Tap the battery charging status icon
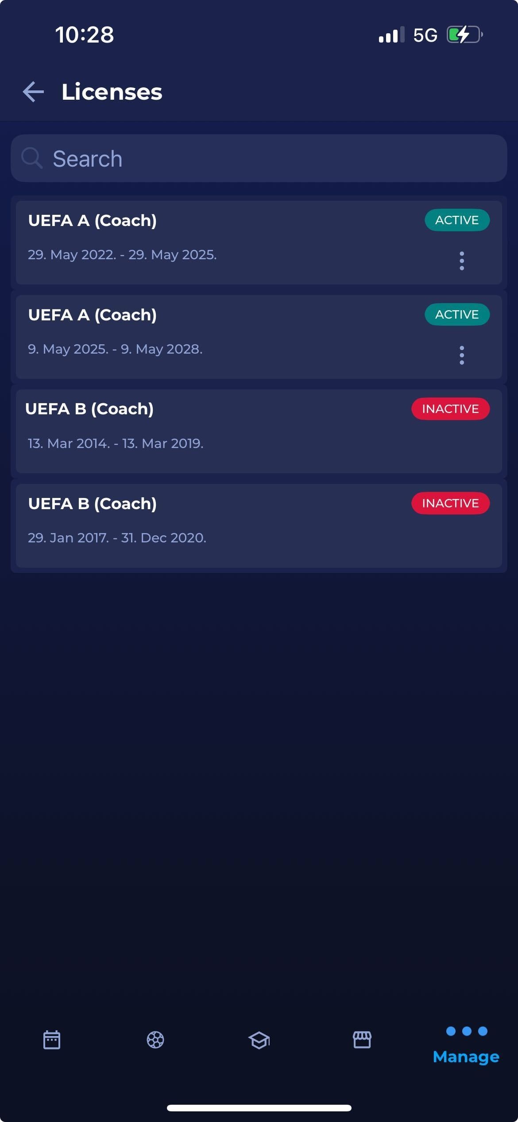 click(x=464, y=35)
